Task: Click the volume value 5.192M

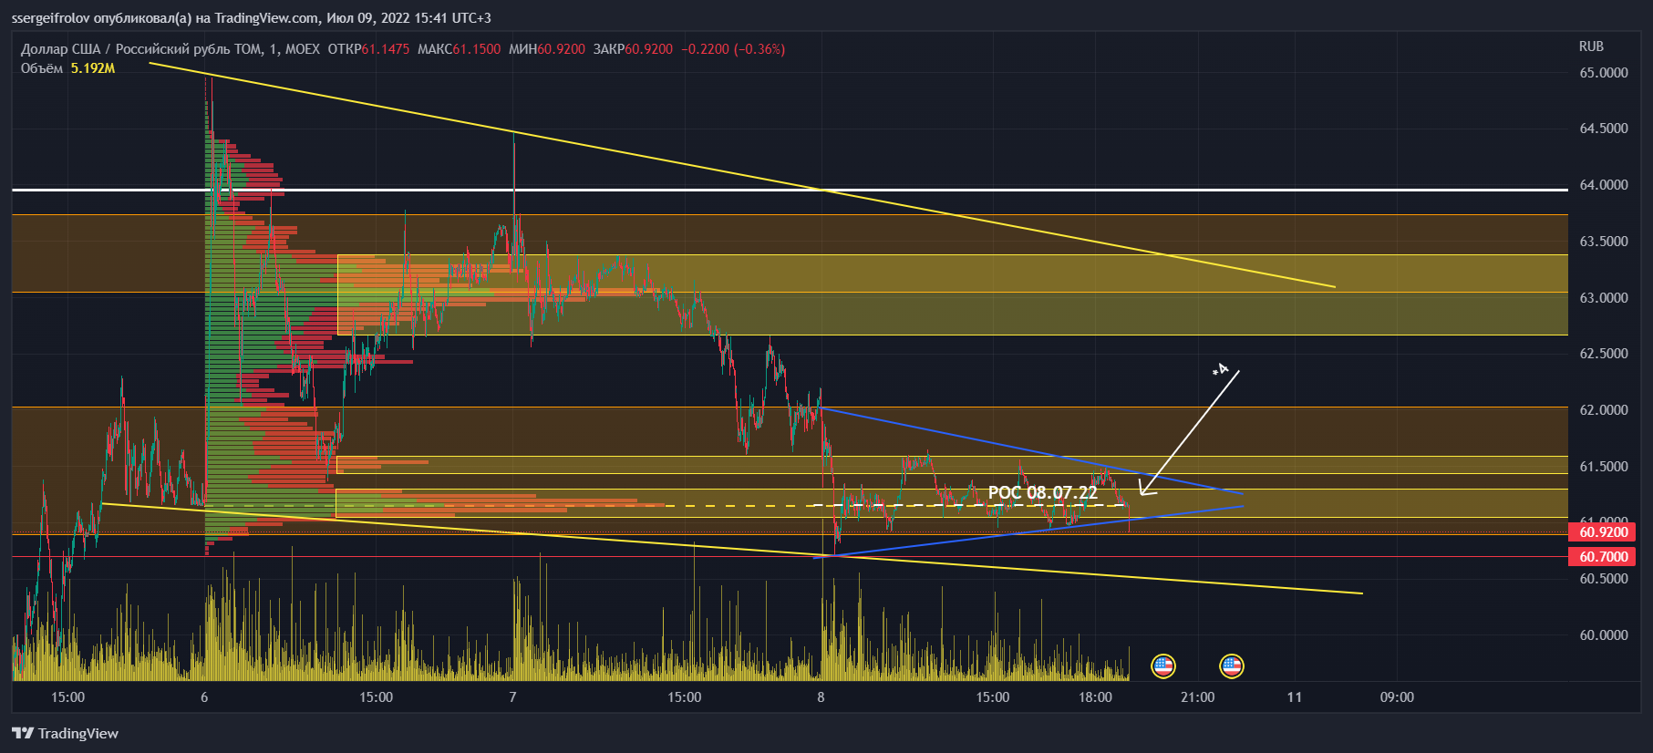Action: (93, 68)
